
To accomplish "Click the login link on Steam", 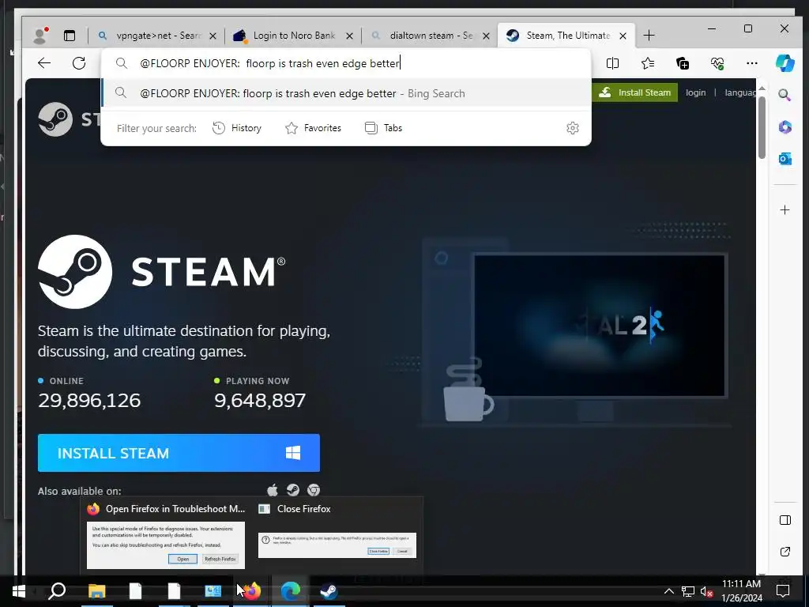I will (695, 92).
